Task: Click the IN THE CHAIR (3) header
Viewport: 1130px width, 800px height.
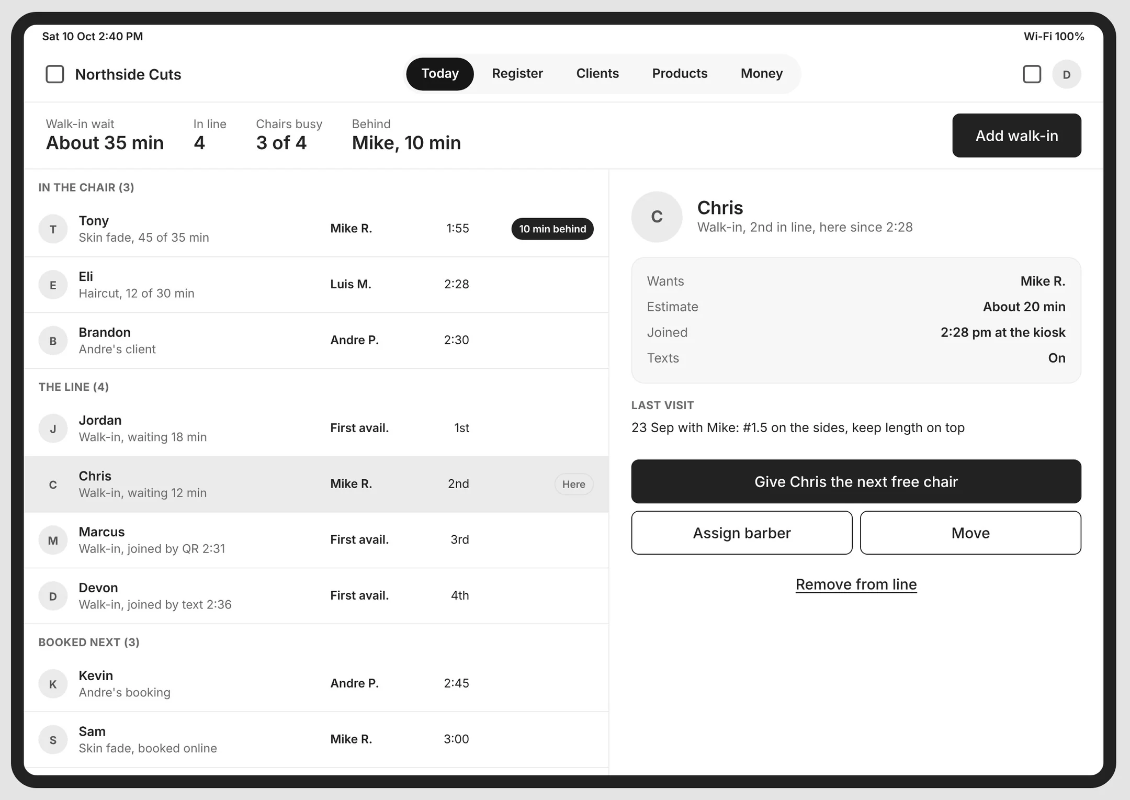Action: point(86,187)
